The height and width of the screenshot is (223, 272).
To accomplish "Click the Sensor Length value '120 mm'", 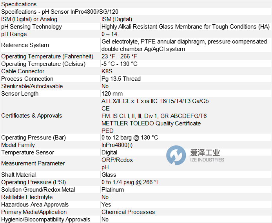I will tap(112, 94).
